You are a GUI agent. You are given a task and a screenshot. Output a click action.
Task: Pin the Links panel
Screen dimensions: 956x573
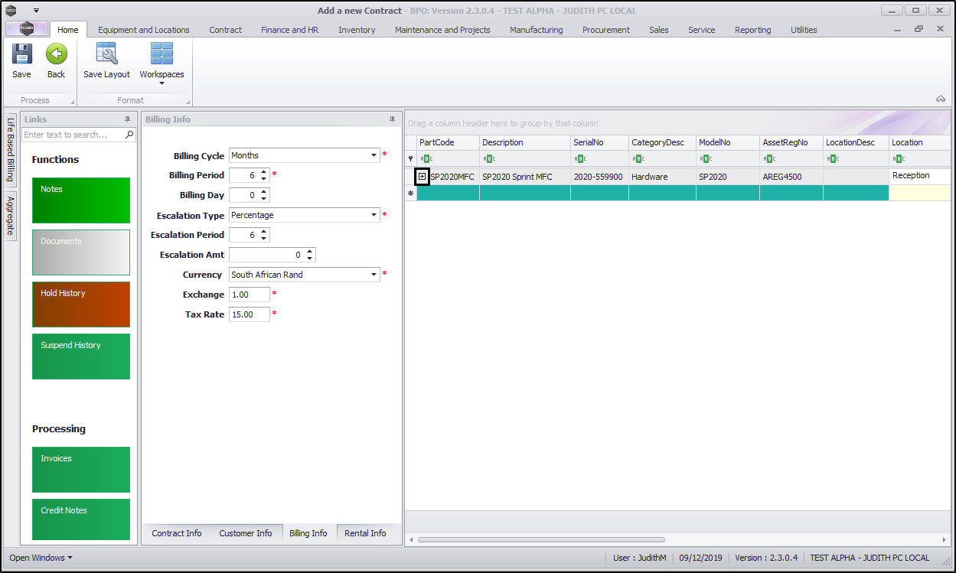point(127,119)
